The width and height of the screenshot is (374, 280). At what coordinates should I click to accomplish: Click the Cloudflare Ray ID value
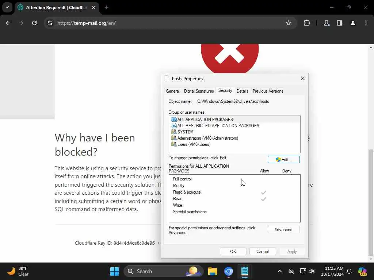(x=134, y=243)
